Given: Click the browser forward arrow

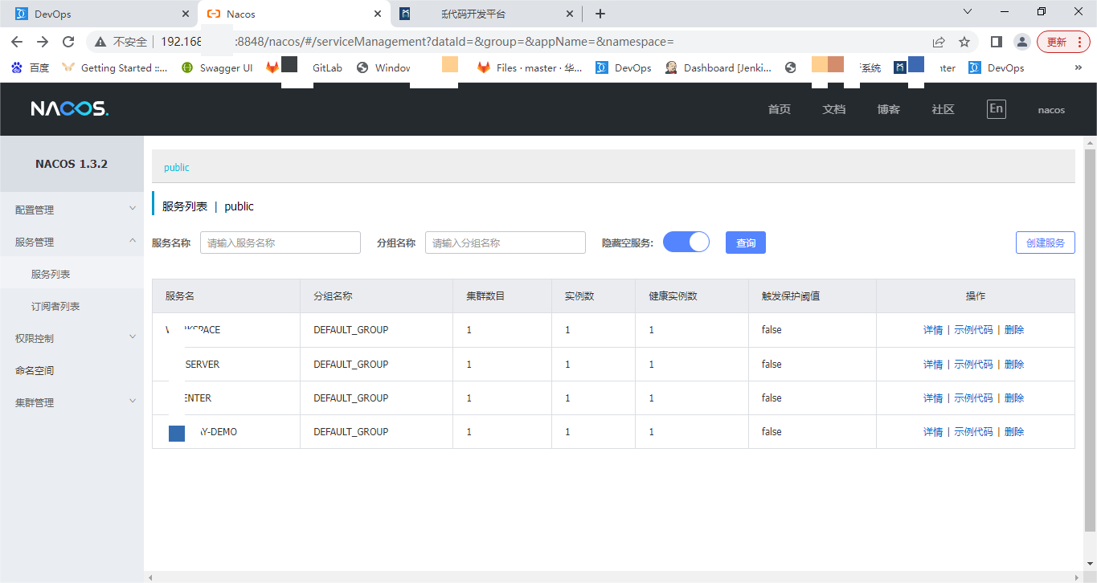Looking at the screenshot, I should tap(43, 42).
